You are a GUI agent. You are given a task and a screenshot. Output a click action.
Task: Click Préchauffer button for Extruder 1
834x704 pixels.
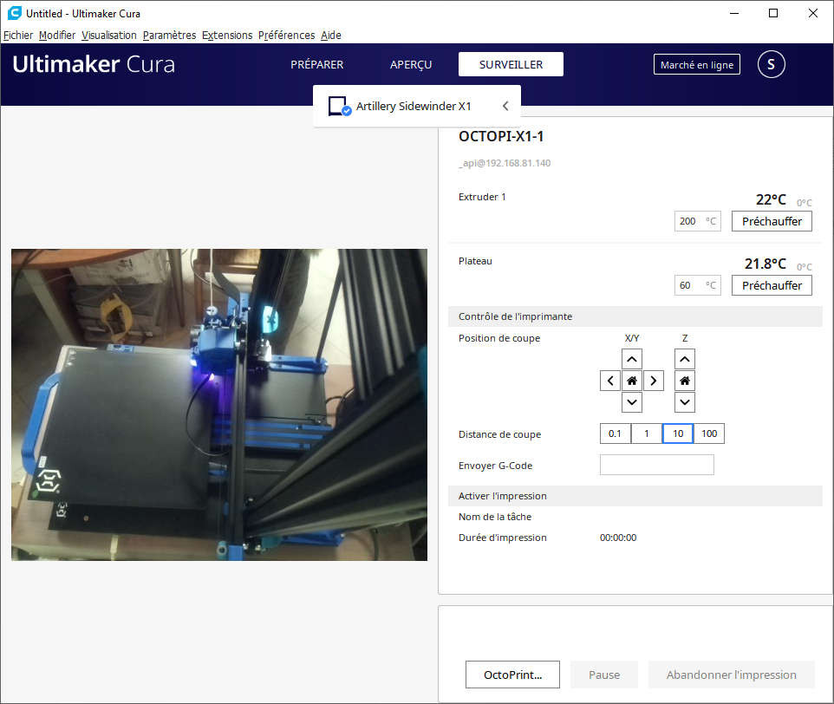coord(772,221)
